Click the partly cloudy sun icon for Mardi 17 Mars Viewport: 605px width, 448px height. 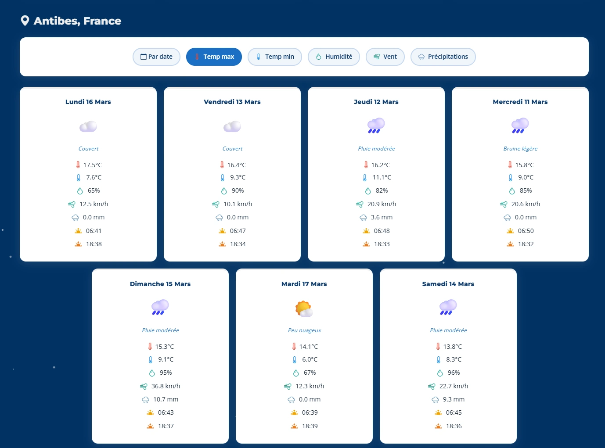pyautogui.click(x=304, y=308)
